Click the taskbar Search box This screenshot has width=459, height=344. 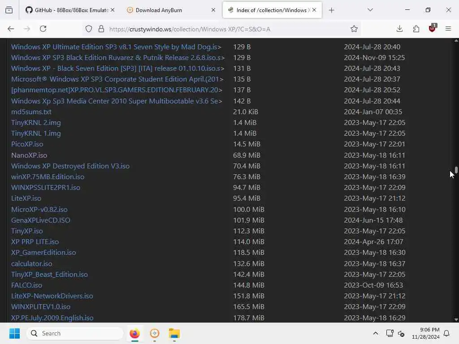75,333
